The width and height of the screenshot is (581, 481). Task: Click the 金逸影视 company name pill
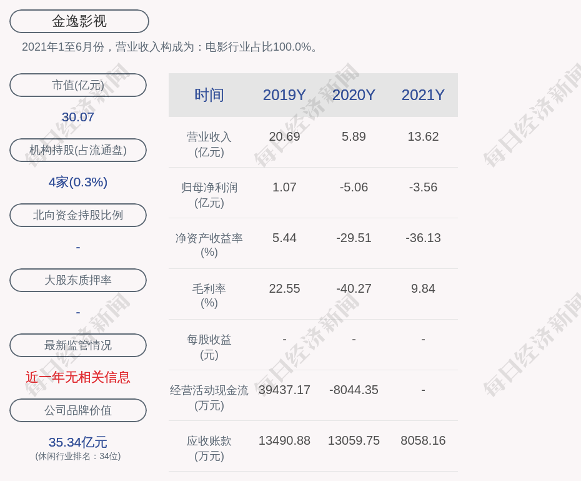79,21
